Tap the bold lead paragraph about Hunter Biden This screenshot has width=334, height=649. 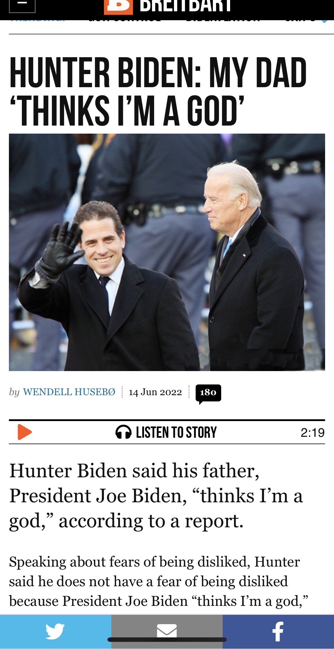[x=156, y=496]
